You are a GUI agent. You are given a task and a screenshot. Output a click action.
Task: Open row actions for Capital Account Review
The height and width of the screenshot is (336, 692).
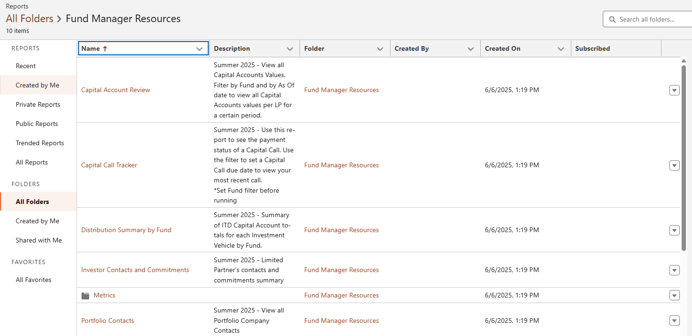point(674,90)
